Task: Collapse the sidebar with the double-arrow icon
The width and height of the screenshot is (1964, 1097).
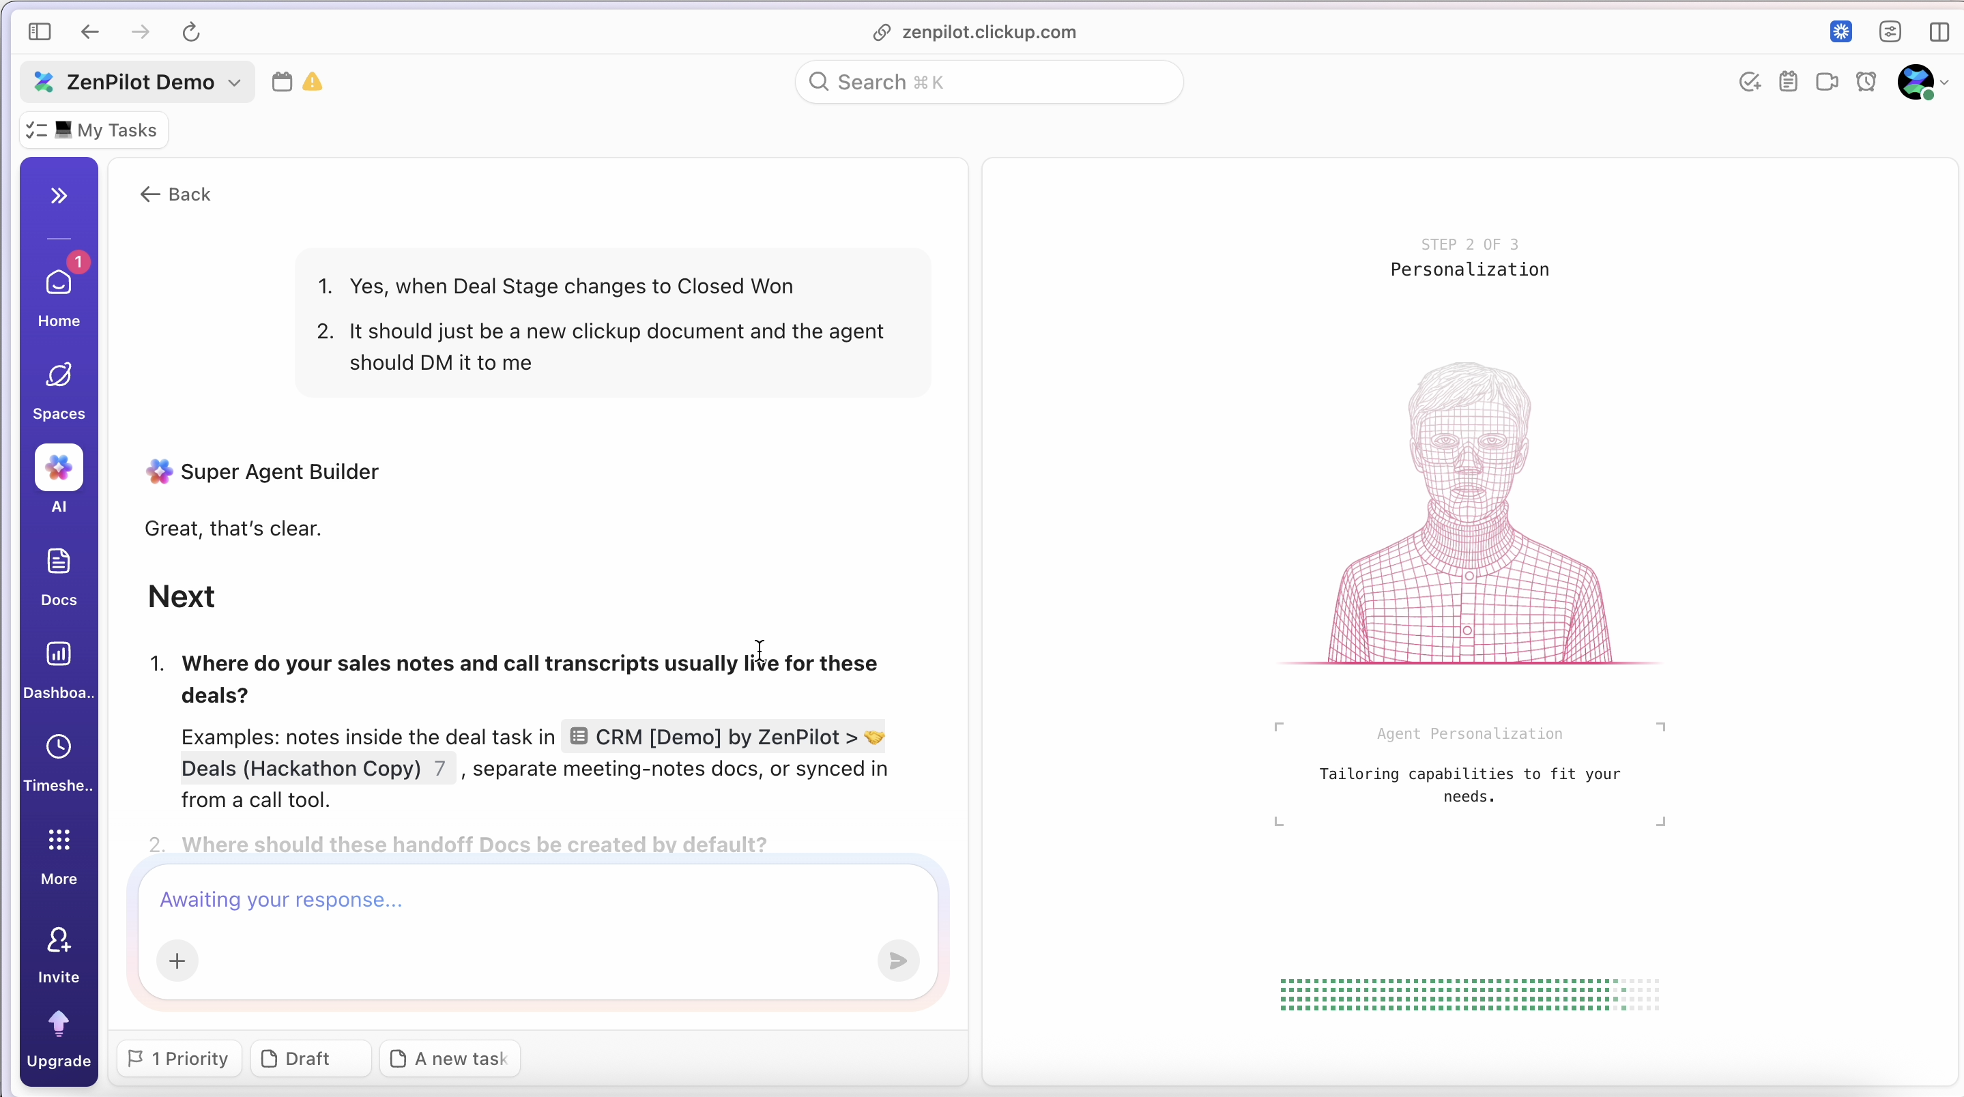Action: [59, 195]
